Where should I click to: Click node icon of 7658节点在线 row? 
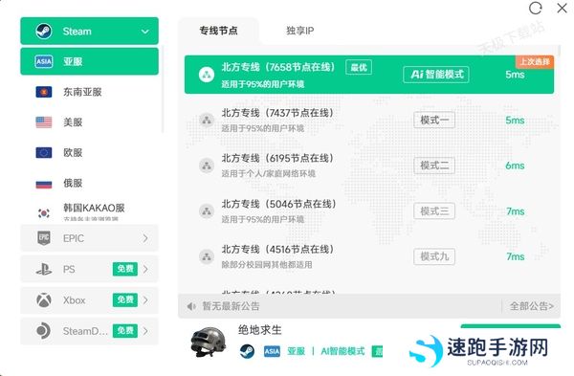tap(207, 75)
